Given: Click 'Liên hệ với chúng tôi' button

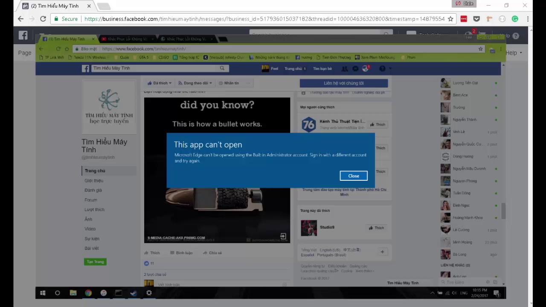Looking at the screenshot, I should pyautogui.click(x=344, y=83).
